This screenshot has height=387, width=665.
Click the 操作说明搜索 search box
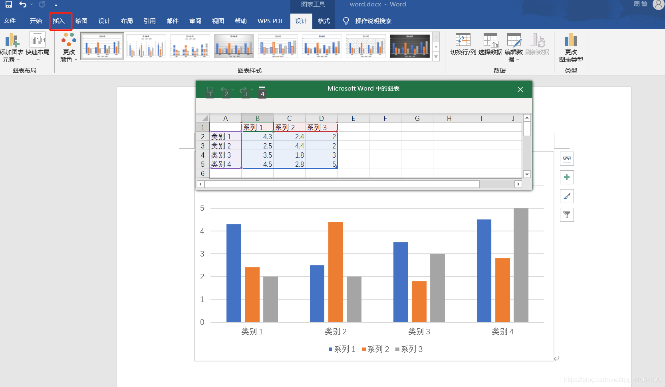[373, 21]
